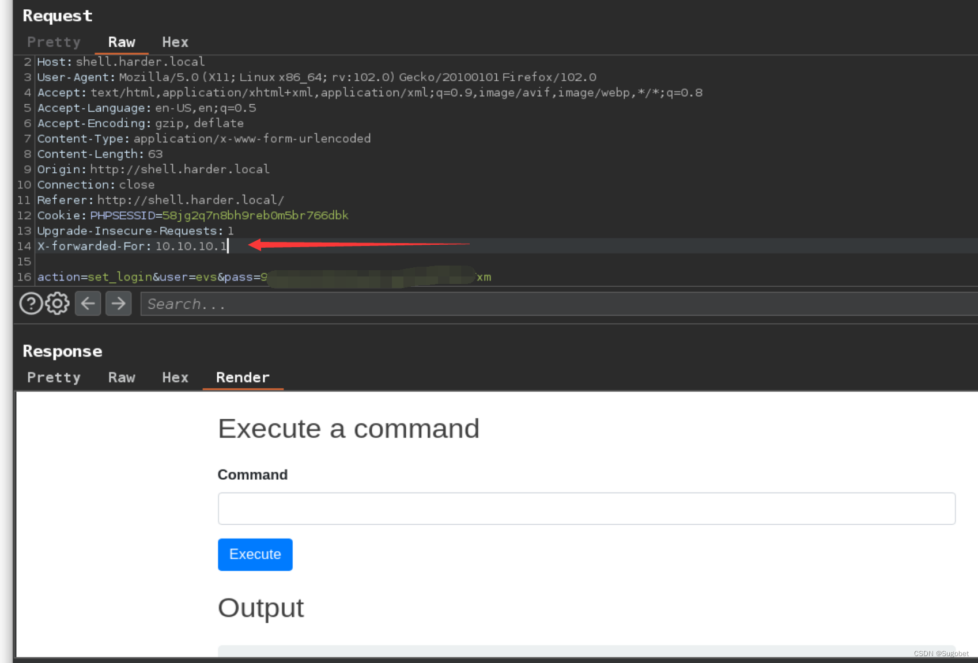Click the Connection: close line
The image size is (978, 663).
pos(96,184)
